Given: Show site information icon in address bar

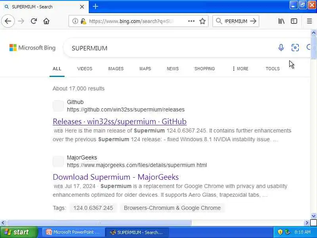Looking at the screenshot, I should pyautogui.click(x=75, y=21).
